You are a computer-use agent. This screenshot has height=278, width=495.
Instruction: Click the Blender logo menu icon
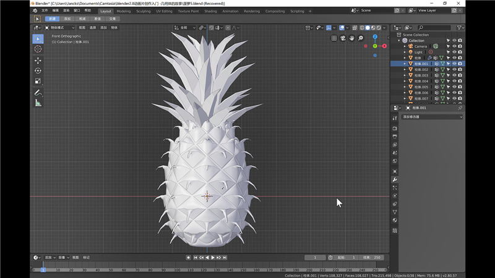pos(35,11)
